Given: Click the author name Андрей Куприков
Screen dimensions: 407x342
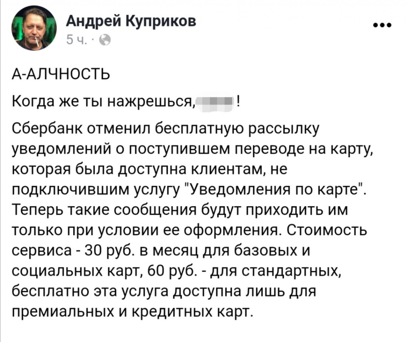Looking at the screenshot, I should [130, 20].
